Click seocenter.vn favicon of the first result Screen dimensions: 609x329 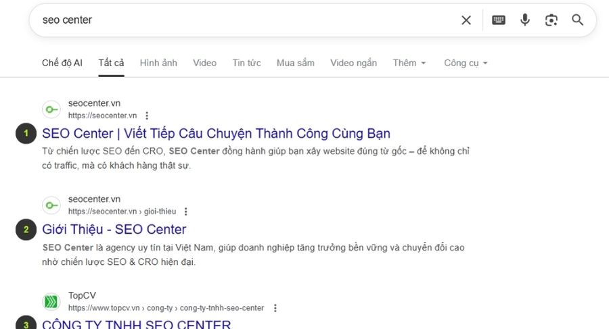51,109
